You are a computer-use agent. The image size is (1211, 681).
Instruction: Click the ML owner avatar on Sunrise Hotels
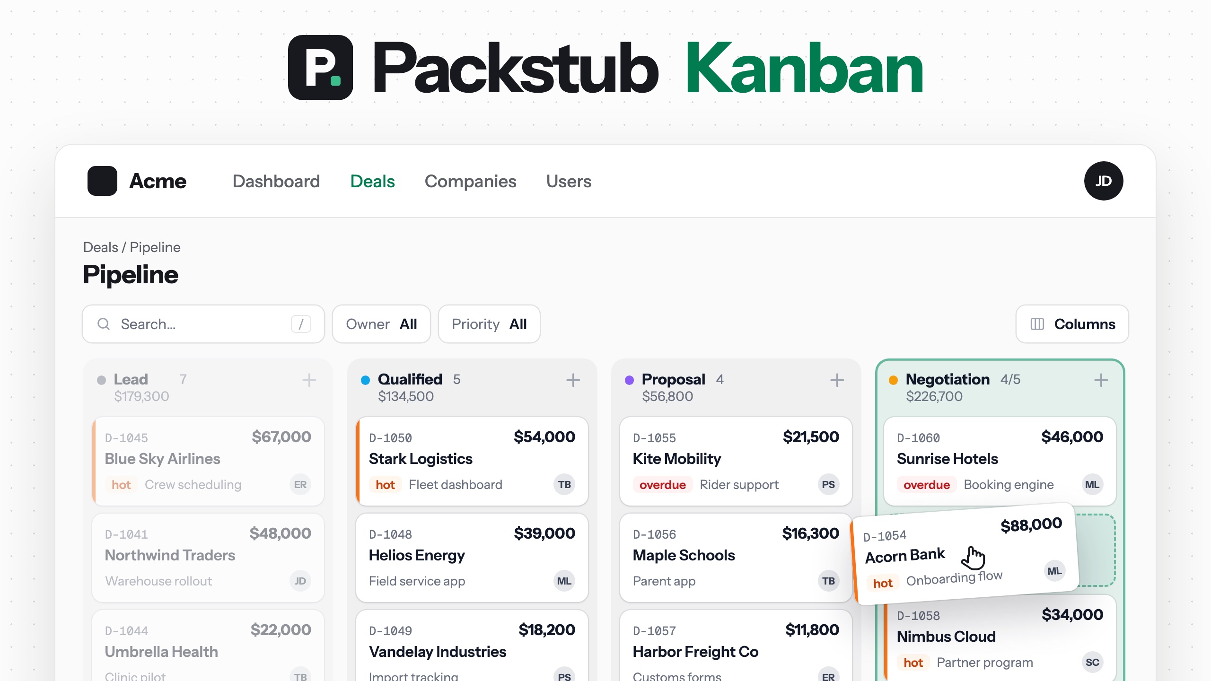(1092, 484)
